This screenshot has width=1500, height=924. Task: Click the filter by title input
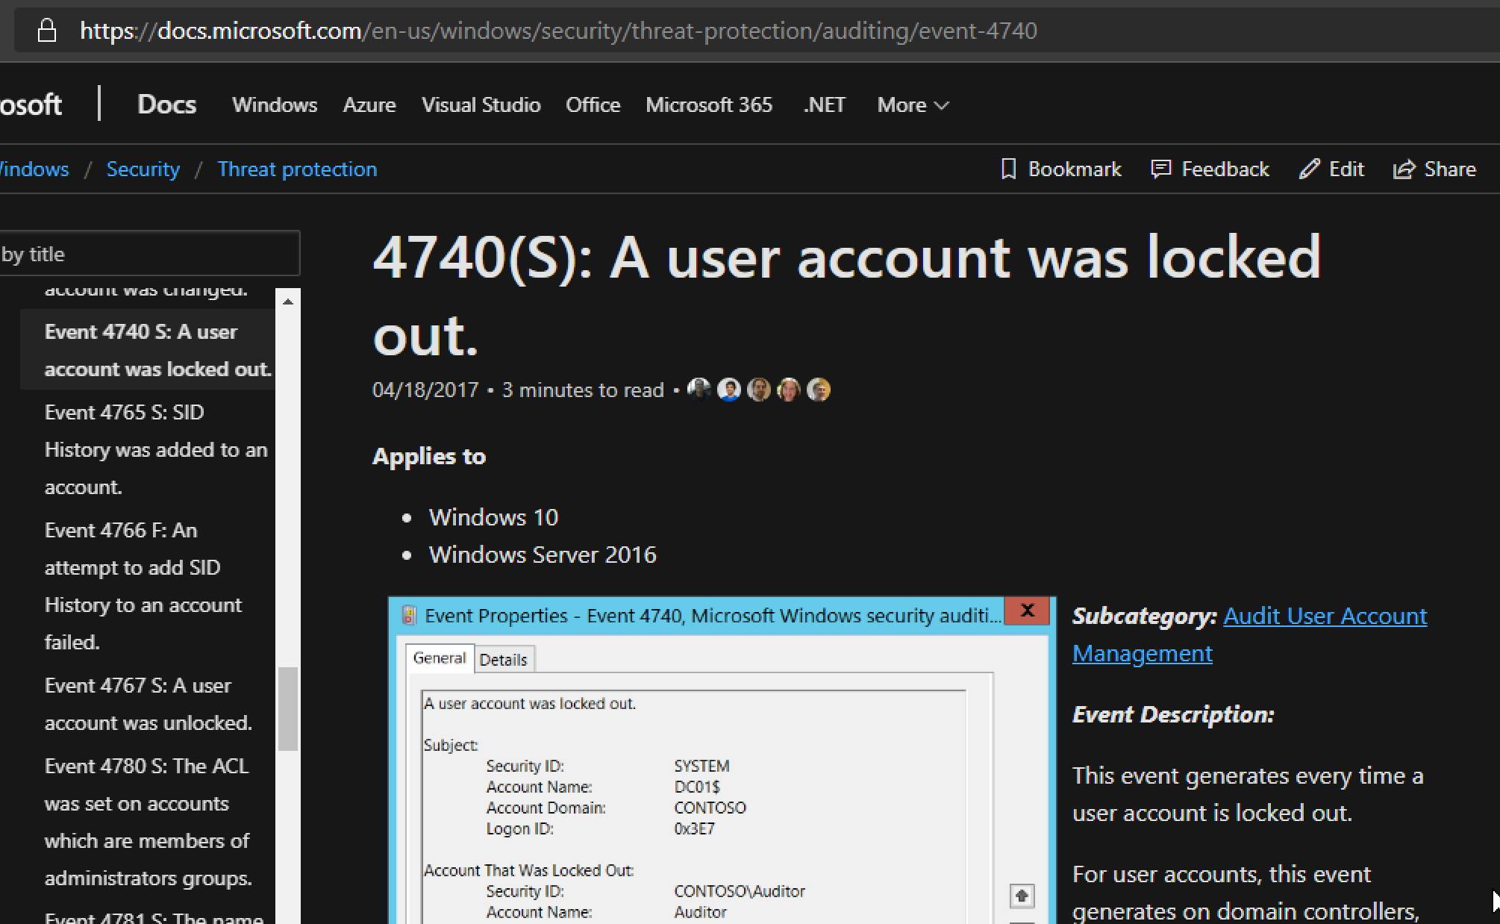pos(149,254)
